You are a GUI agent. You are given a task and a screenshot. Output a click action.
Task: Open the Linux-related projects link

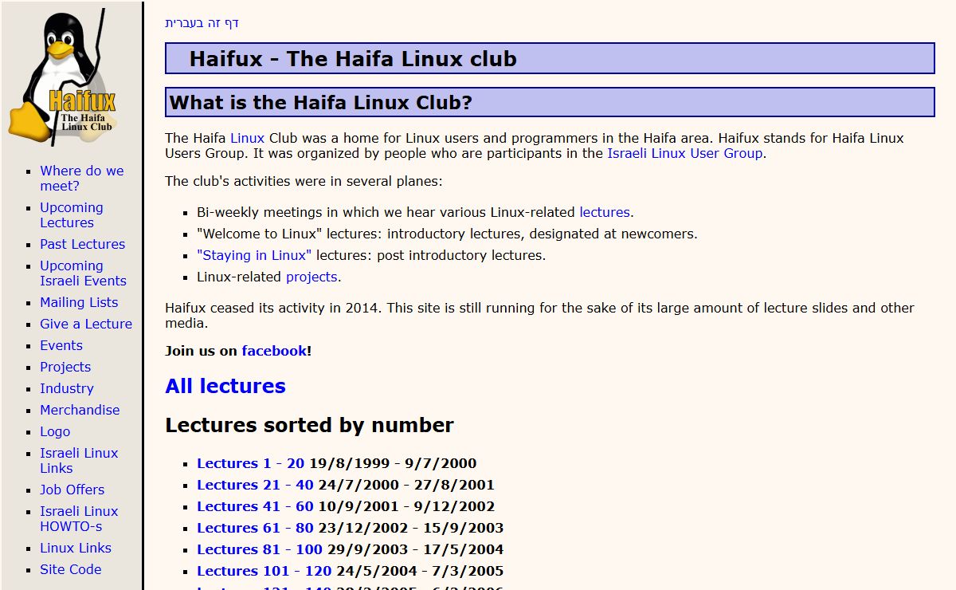(x=311, y=277)
